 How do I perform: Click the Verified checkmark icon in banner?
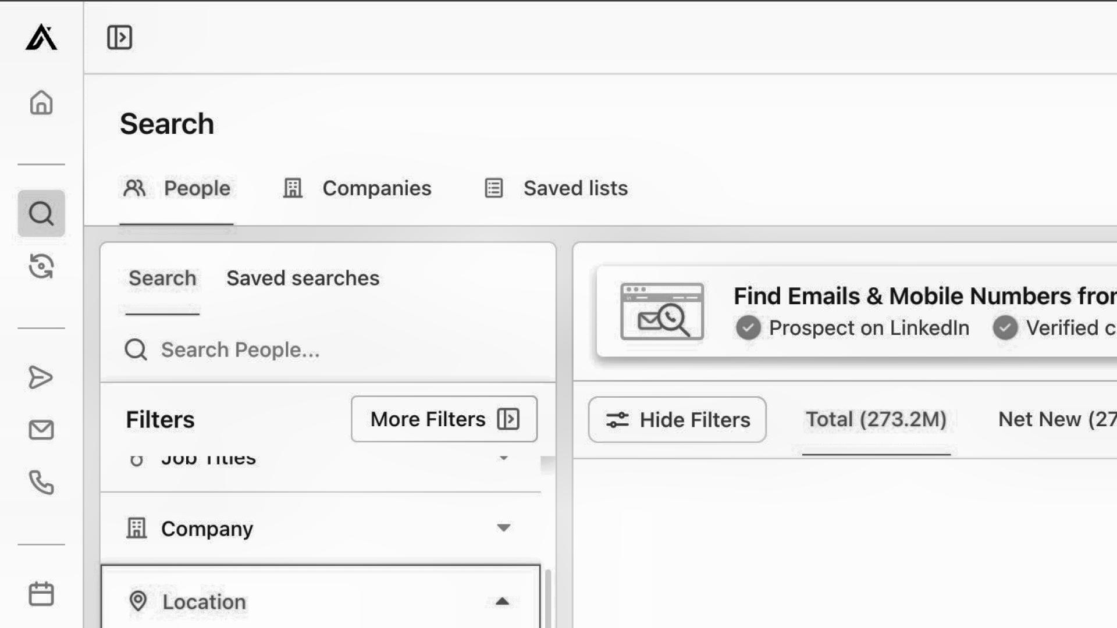(1005, 328)
